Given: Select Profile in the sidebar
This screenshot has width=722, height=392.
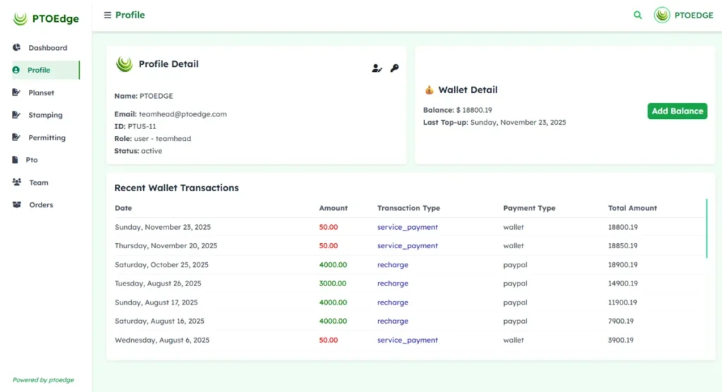Looking at the screenshot, I should [46, 70].
